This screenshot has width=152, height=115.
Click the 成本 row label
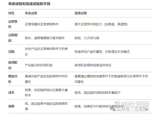click(x=11, y=93)
